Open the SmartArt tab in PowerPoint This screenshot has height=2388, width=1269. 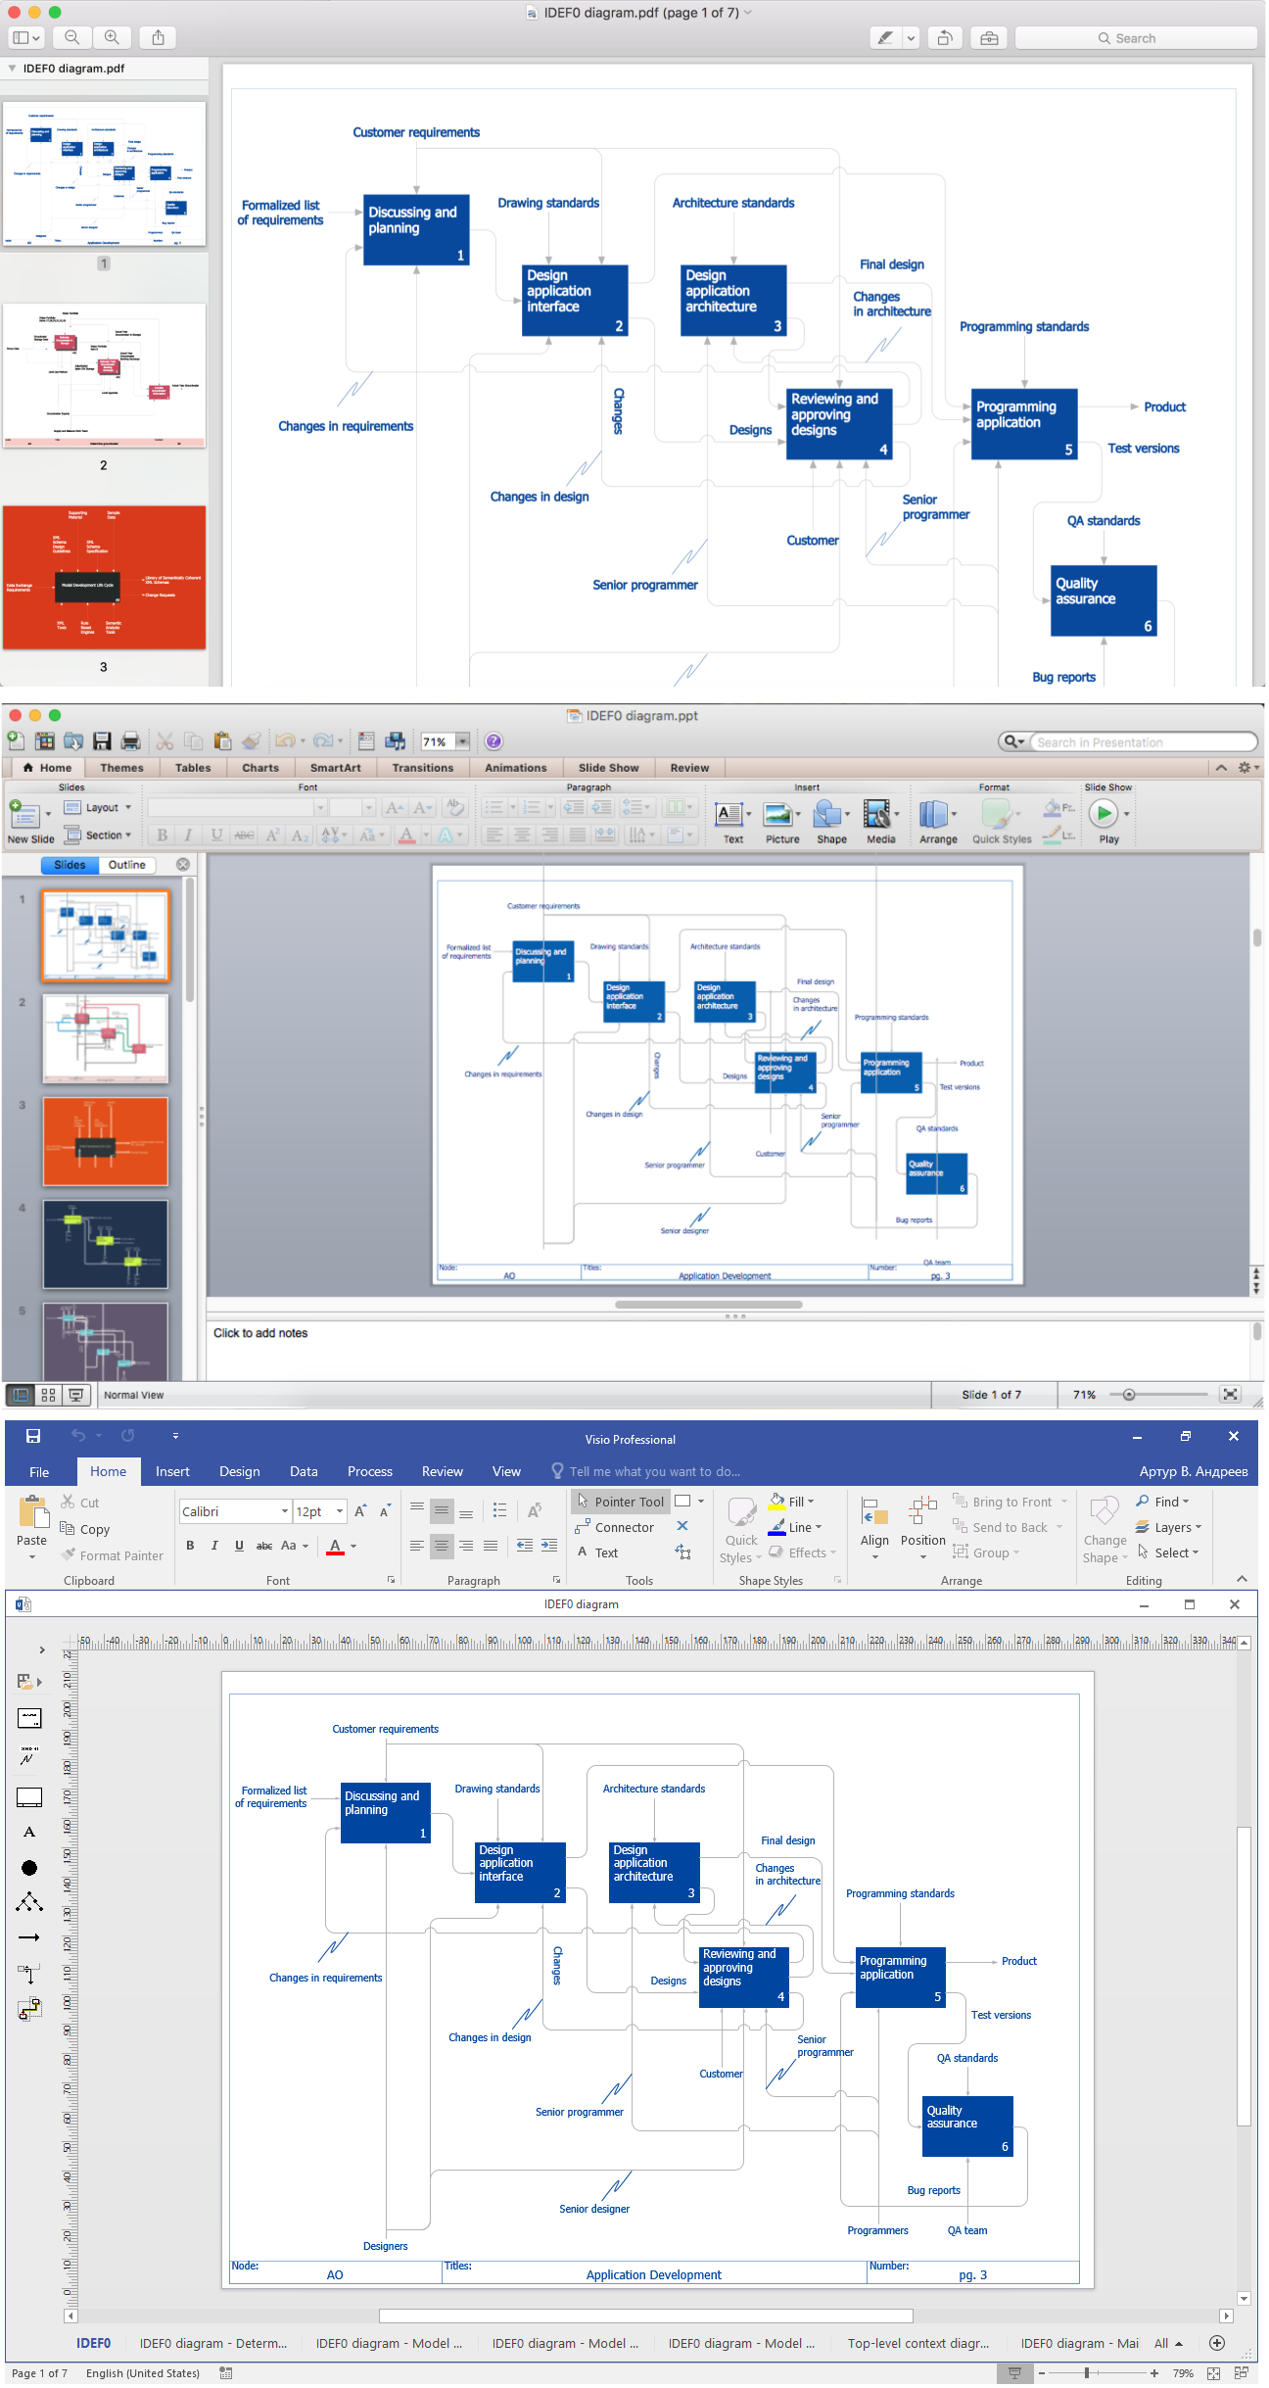pyautogui.click(x=336, y=768)
